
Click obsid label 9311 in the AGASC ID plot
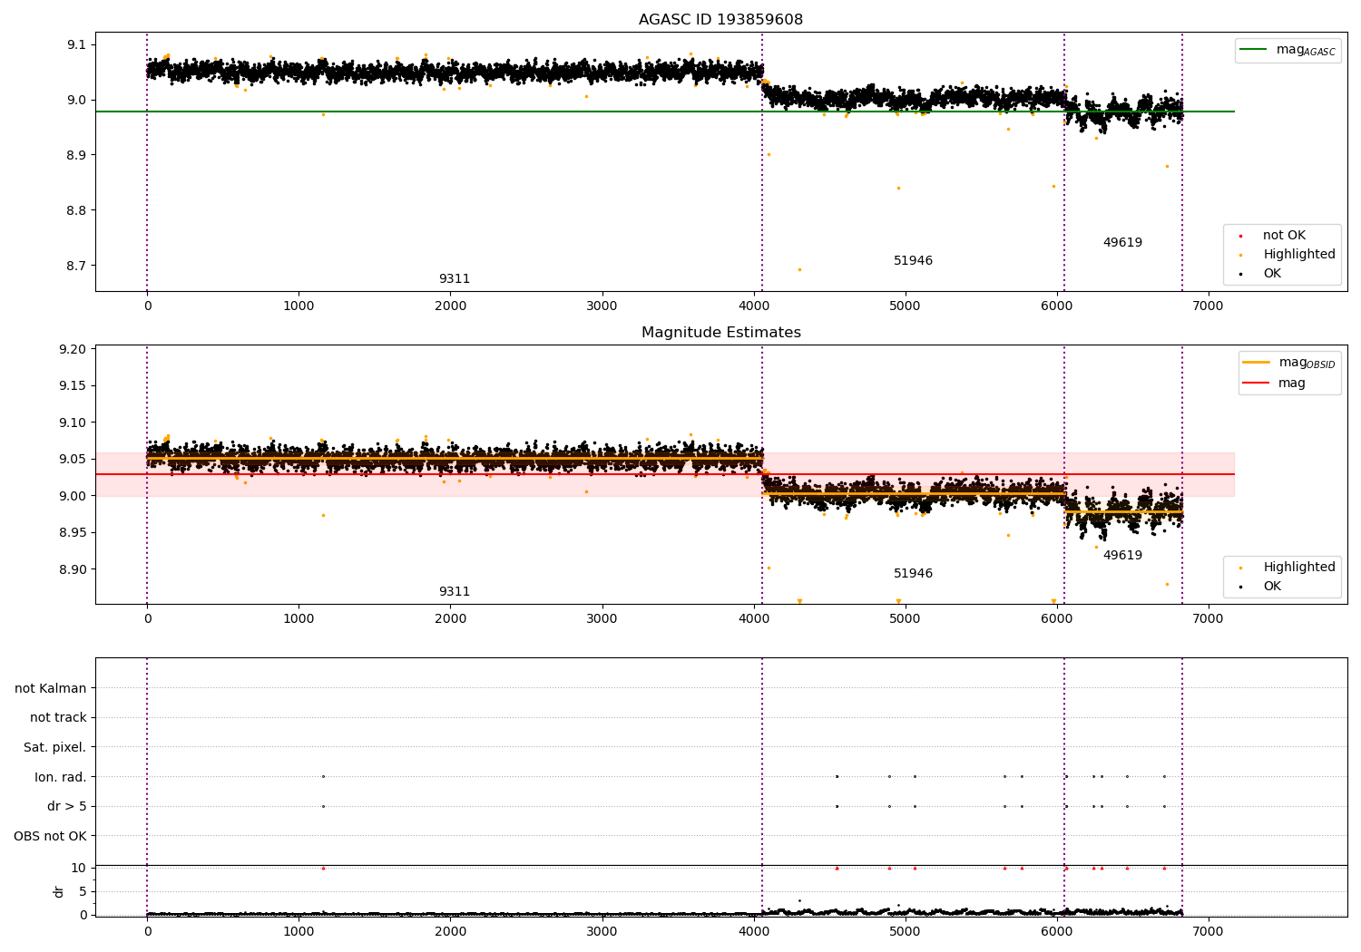455,279
